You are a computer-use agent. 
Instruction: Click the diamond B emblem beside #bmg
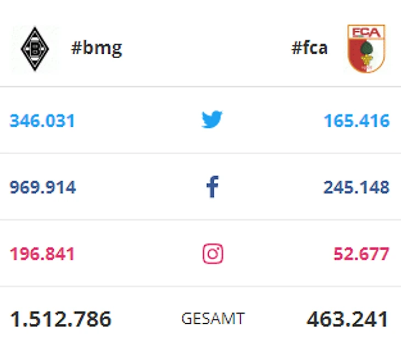pos(35,49)
